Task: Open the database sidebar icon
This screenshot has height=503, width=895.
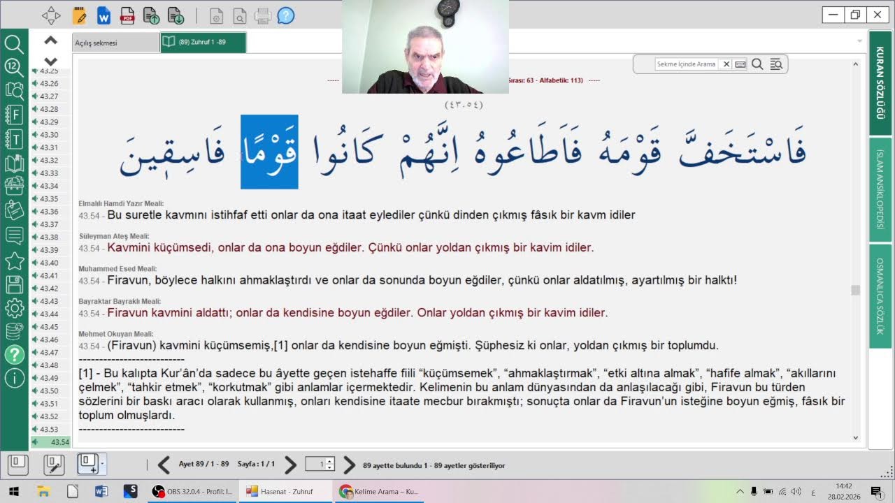Action: (14, 331)
